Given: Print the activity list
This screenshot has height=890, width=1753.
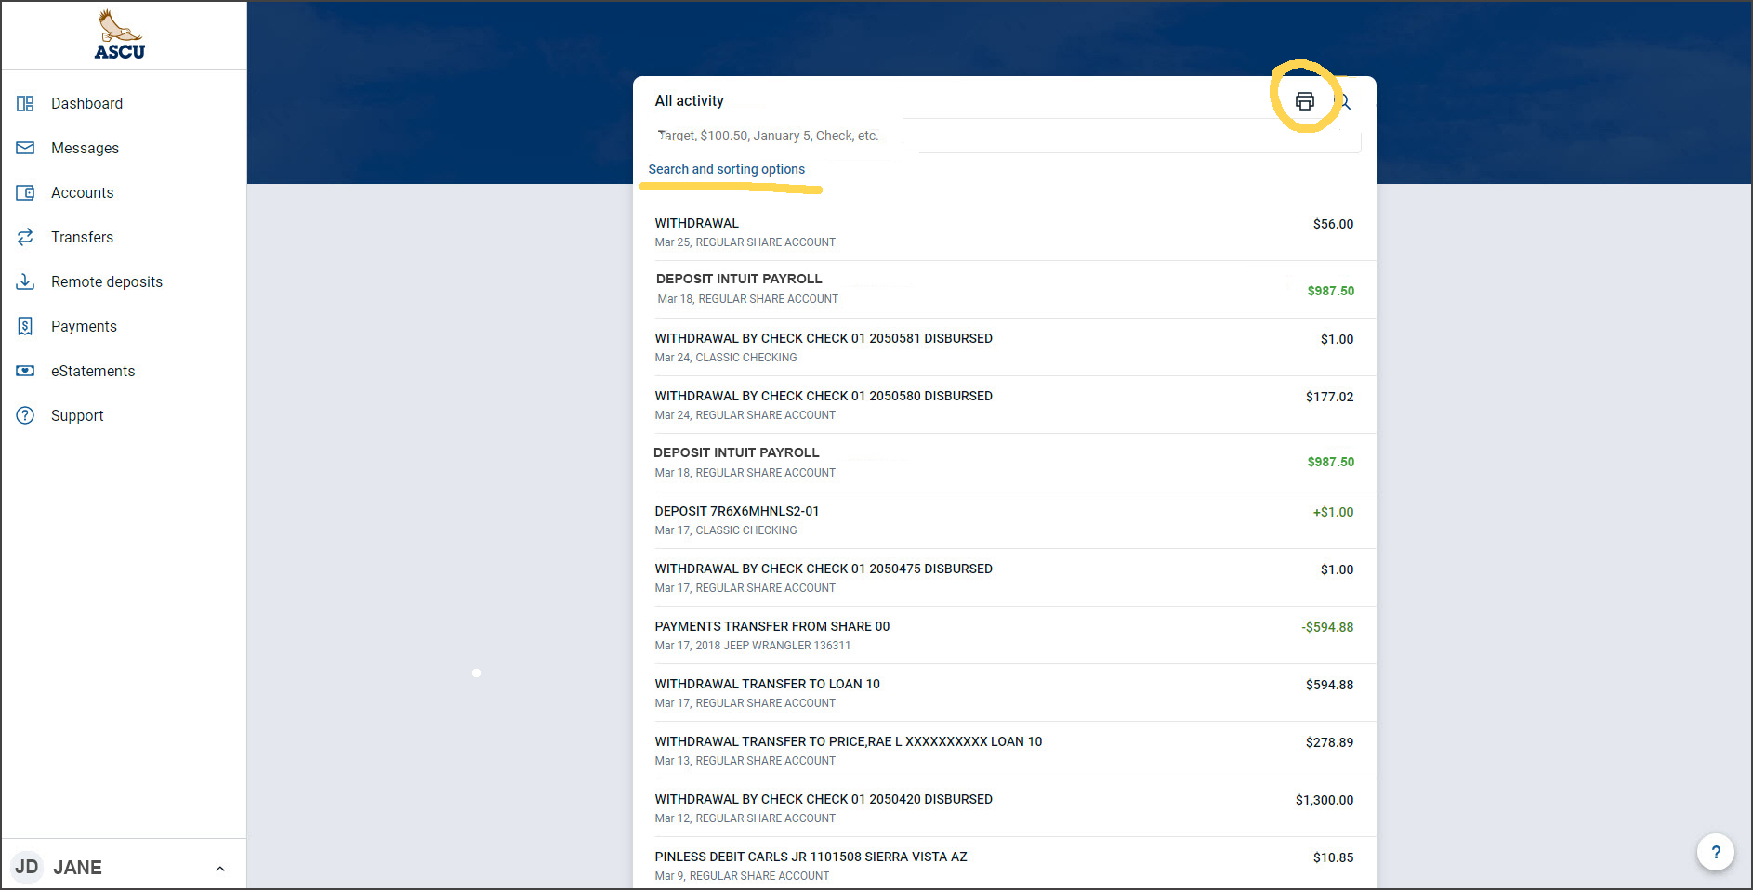Looking at the screenshot, I should pos(1305,101).
